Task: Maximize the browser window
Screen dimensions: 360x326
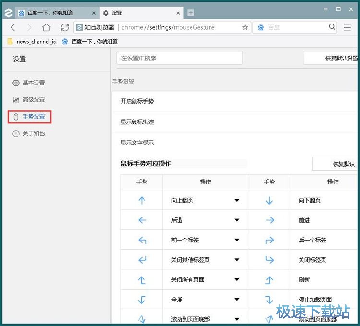Action: [338, 9]
